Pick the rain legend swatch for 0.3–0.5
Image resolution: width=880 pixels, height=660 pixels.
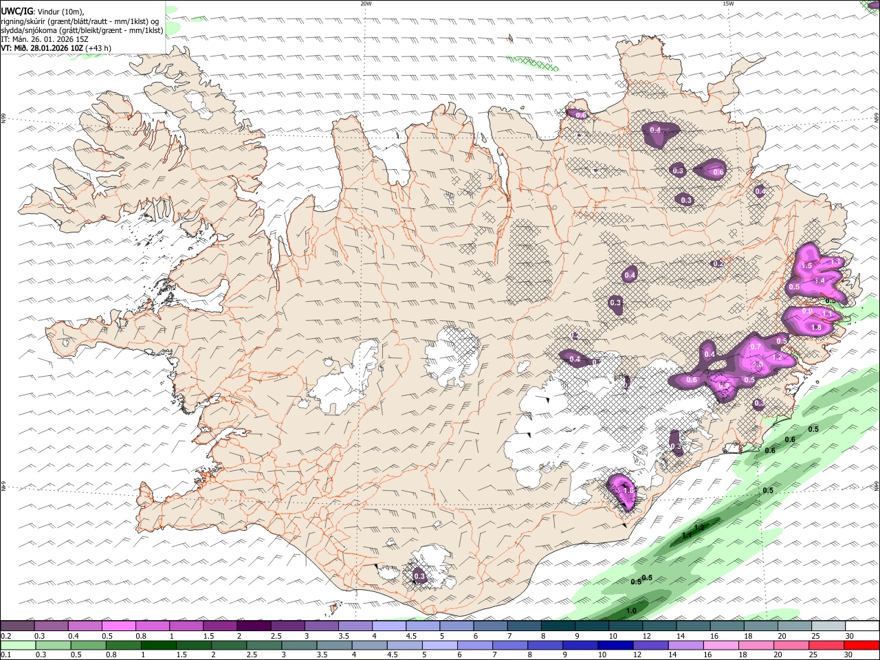(53, 645)
